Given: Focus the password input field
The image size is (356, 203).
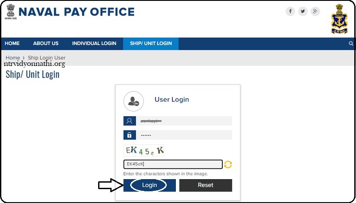Looking at the screenshot, I should pyautogui.click(x=184, y=135).
